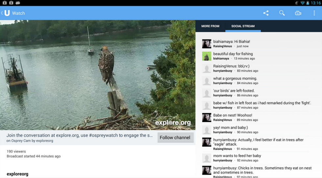This screenshot has height=178, width=322.
Task: Open 'mom wants to feed her baby' comment
Action: tap(237, 156)
